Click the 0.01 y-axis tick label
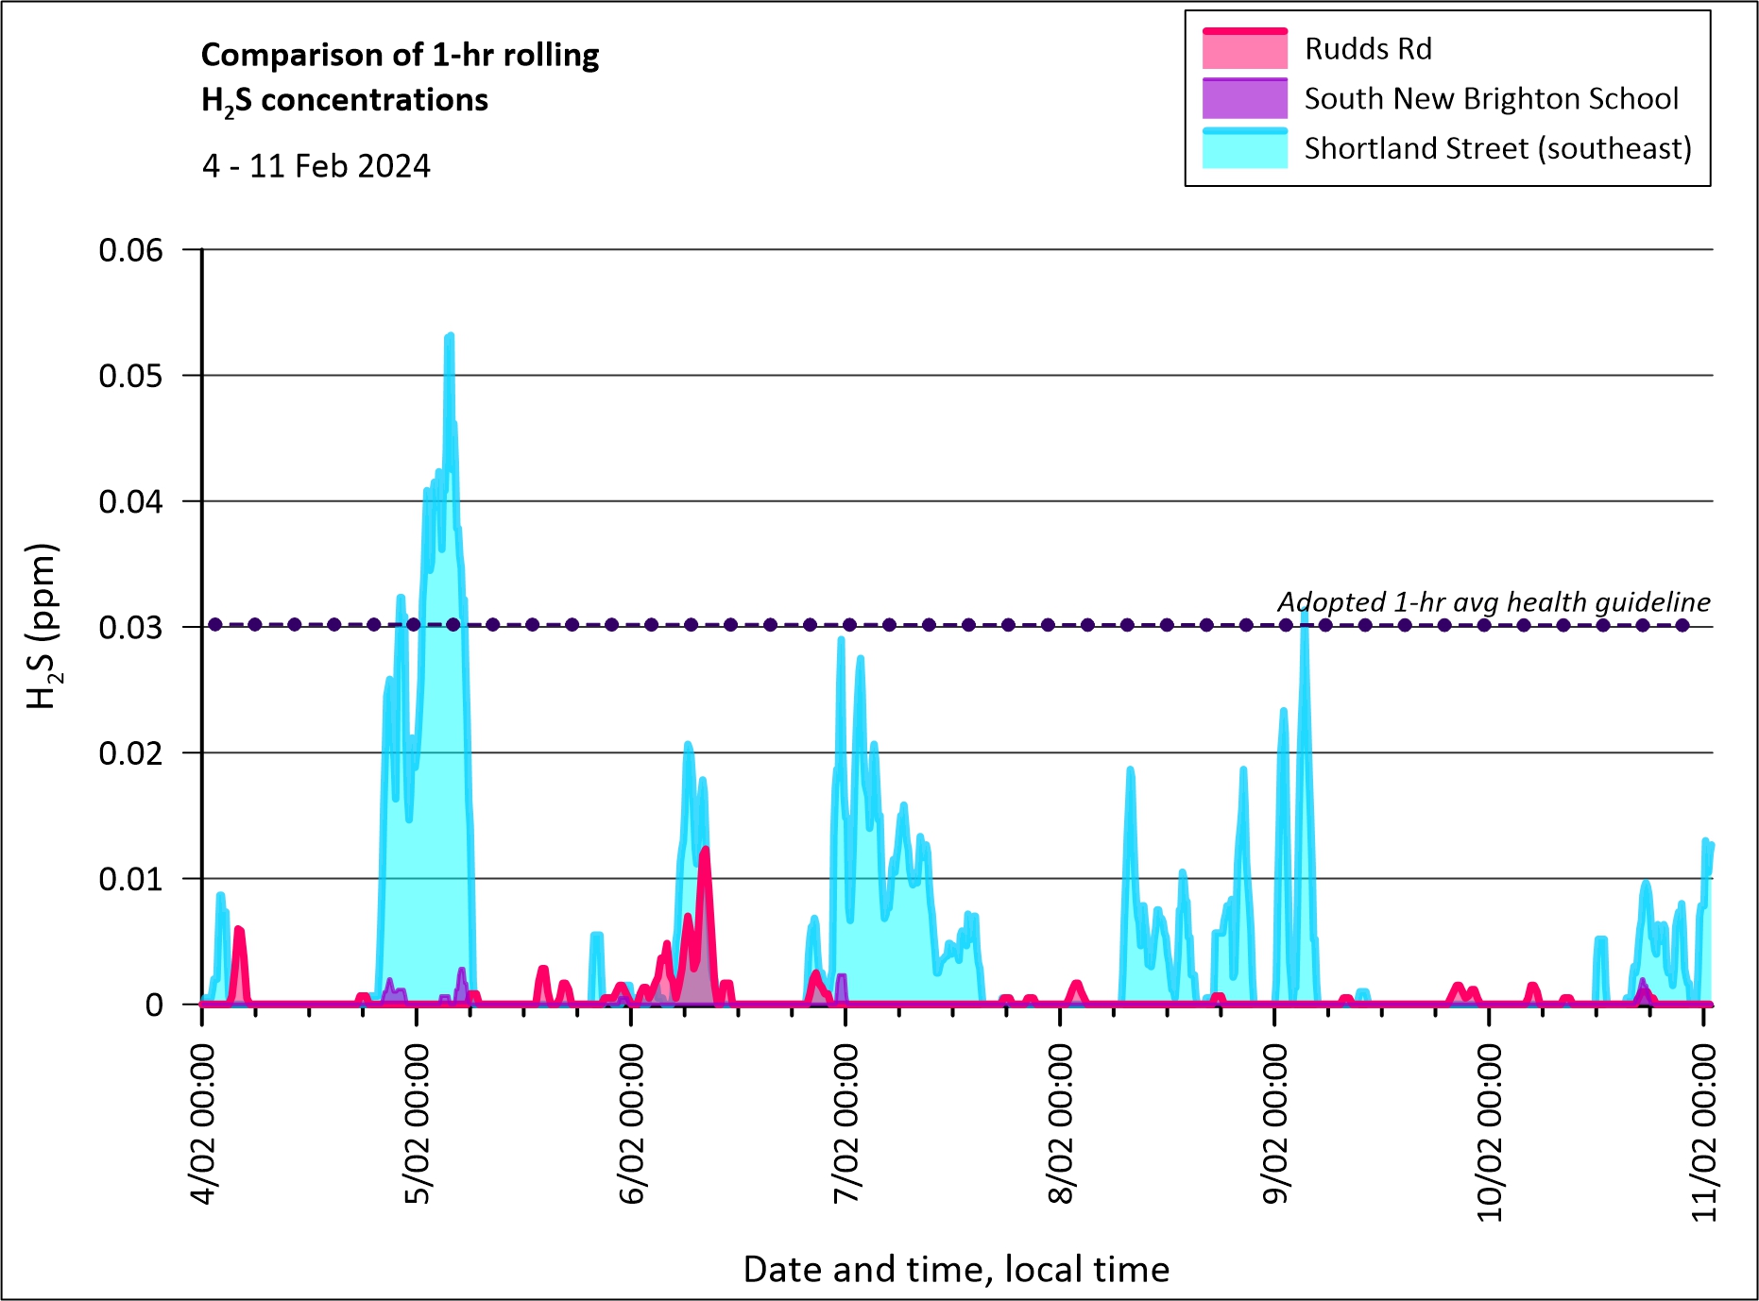Viewport: 1759px width, 1301px height. tap(130, 879)
